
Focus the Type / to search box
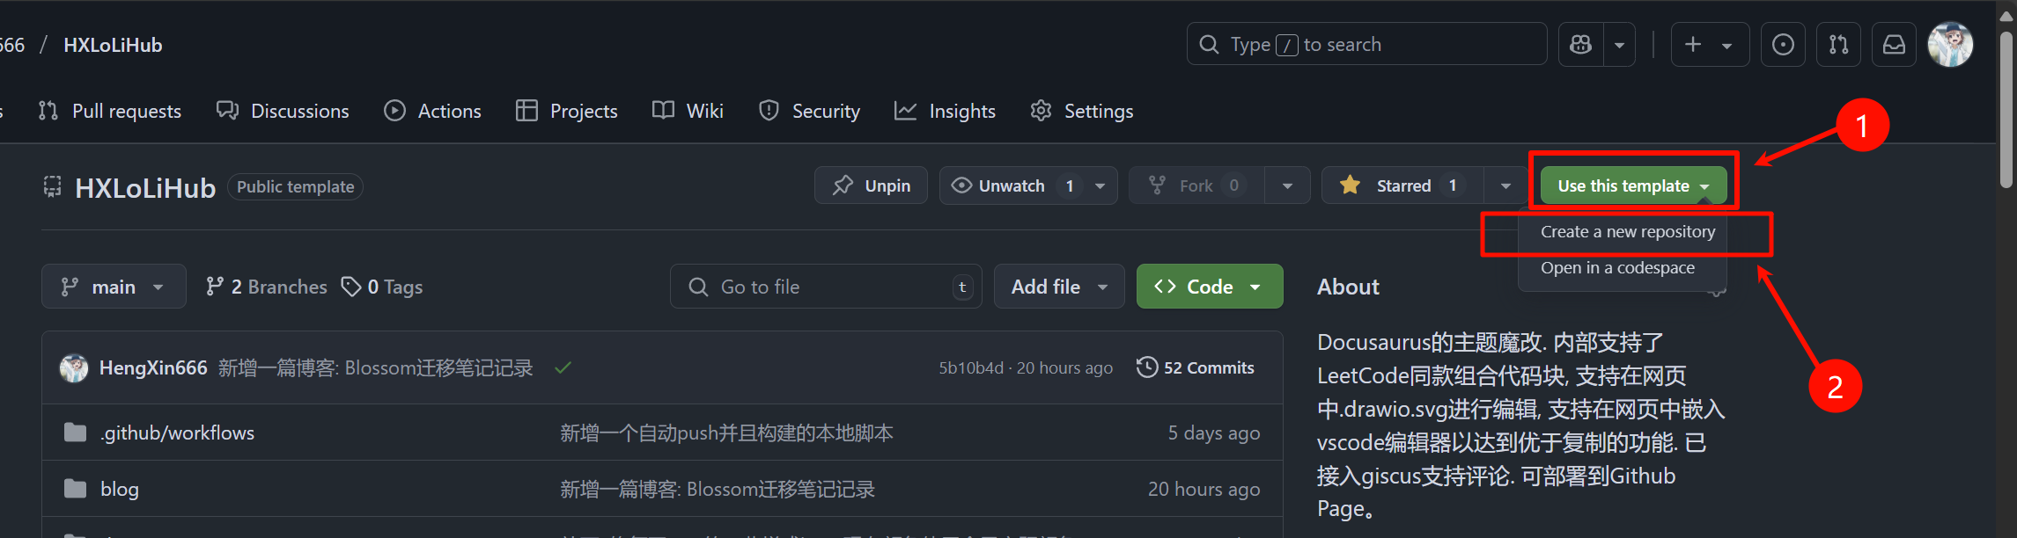pos(1366,44)
